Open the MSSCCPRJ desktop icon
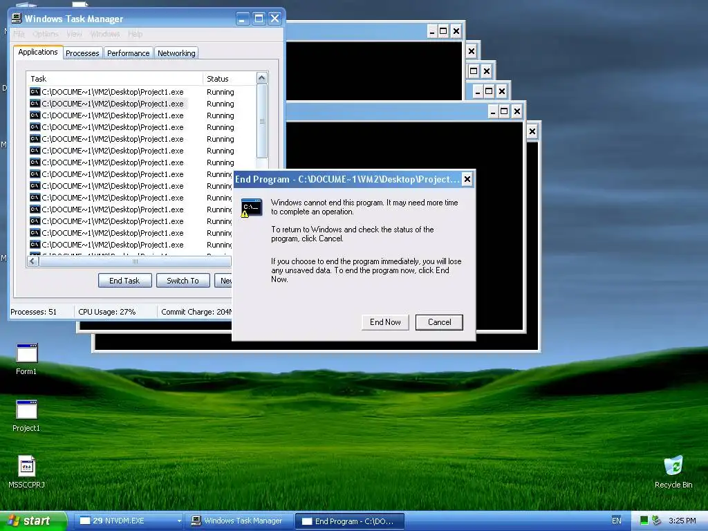 (x=26, y=472)
